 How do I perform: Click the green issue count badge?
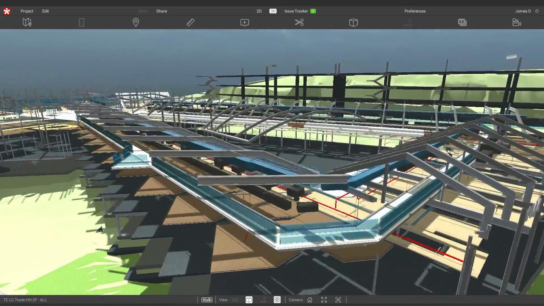pos(313,11)
